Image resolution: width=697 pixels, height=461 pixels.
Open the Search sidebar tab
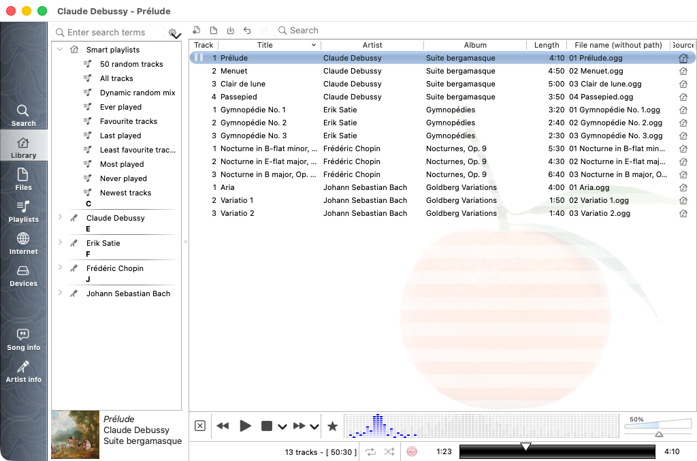coord(23,115)
